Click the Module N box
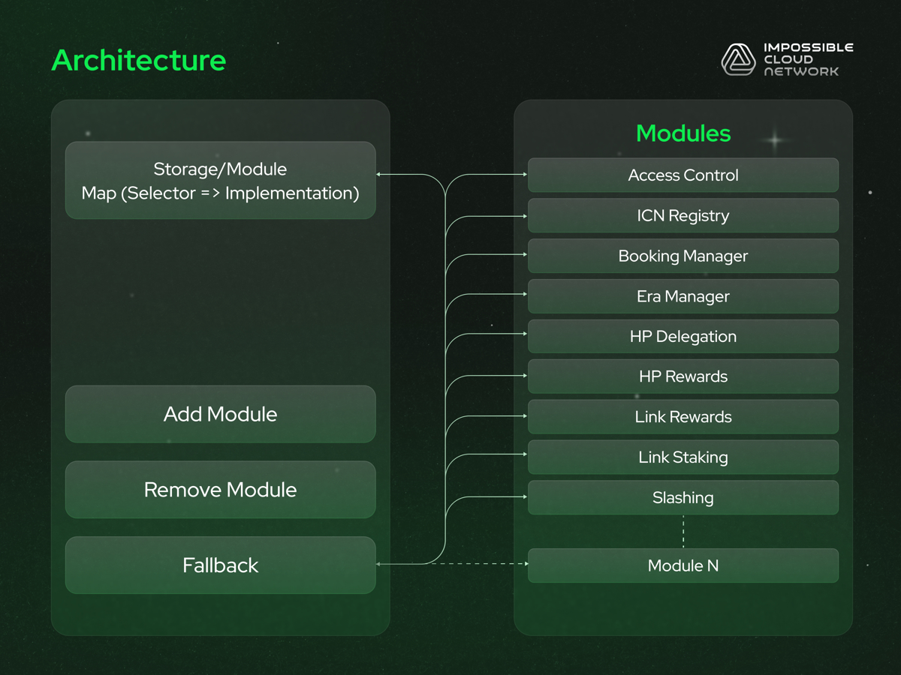The width and height of the screenshot is (901, 675). coord(683,565)
